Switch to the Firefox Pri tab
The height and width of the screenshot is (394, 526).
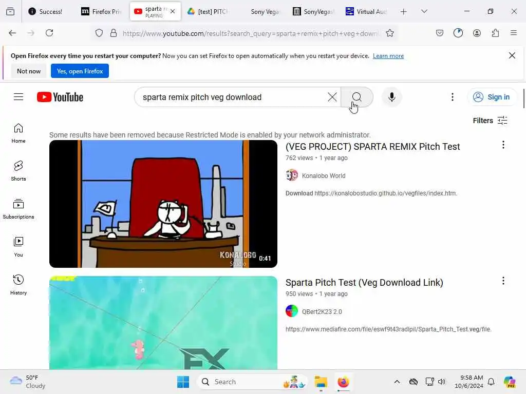pos(102,11)
